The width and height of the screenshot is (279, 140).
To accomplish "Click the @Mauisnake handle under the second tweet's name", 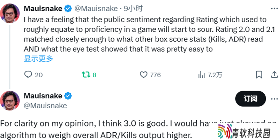I will click(45, 105).
